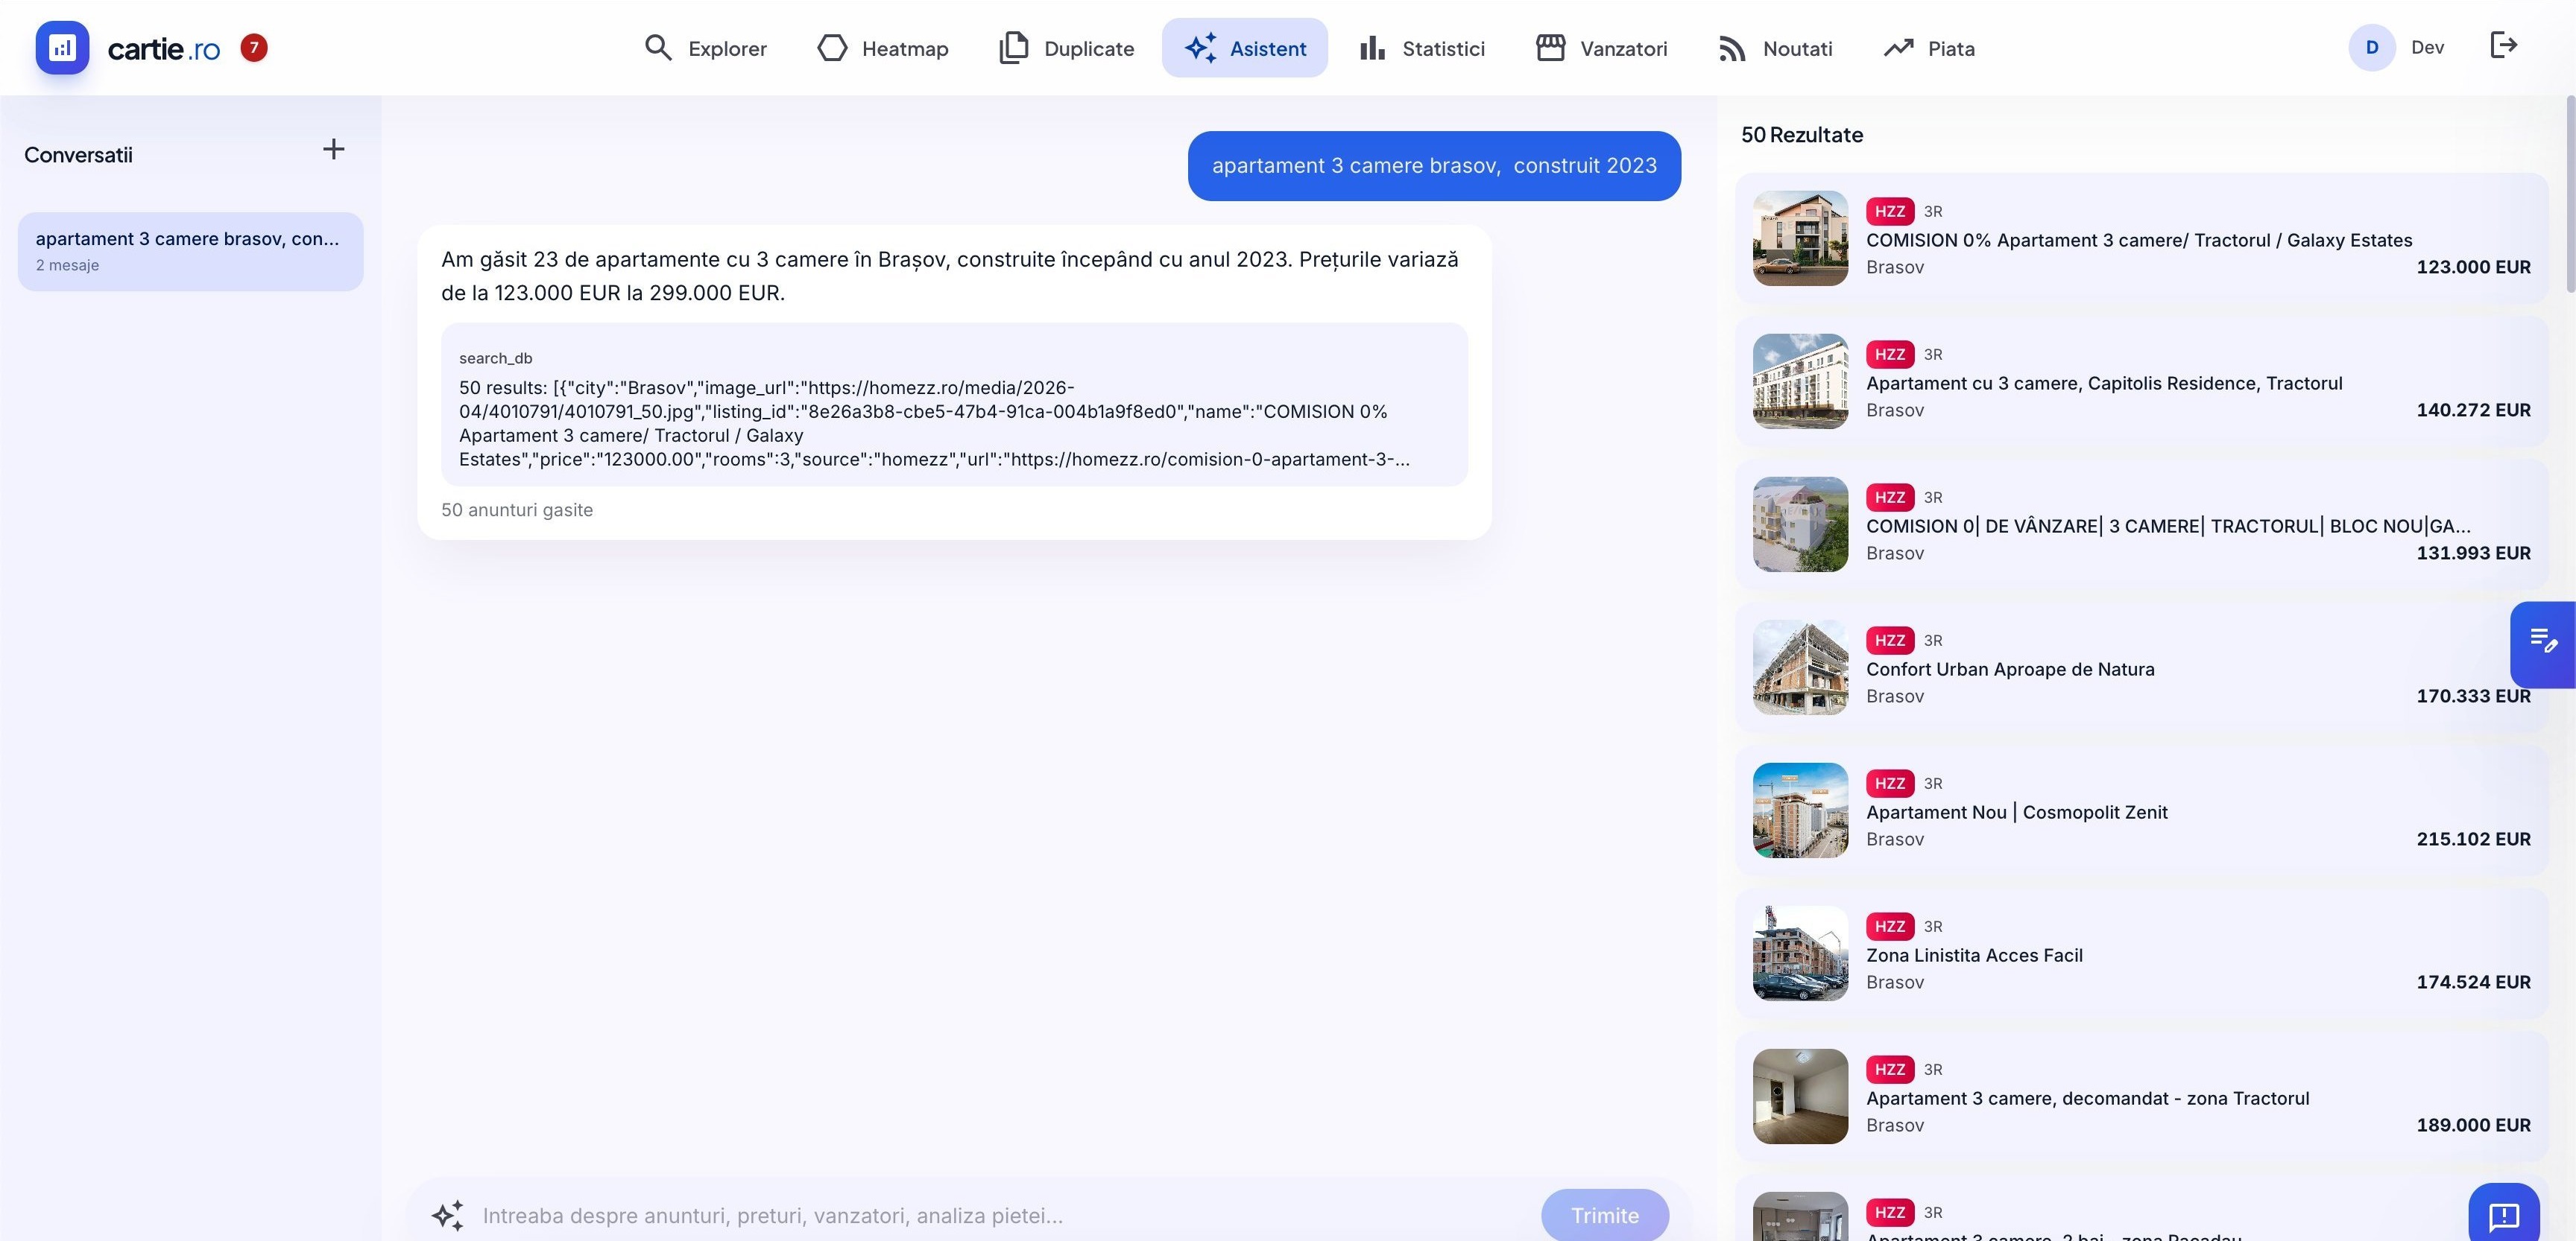
Task: Click the logout icon
Action: (x=2503, y=45)
